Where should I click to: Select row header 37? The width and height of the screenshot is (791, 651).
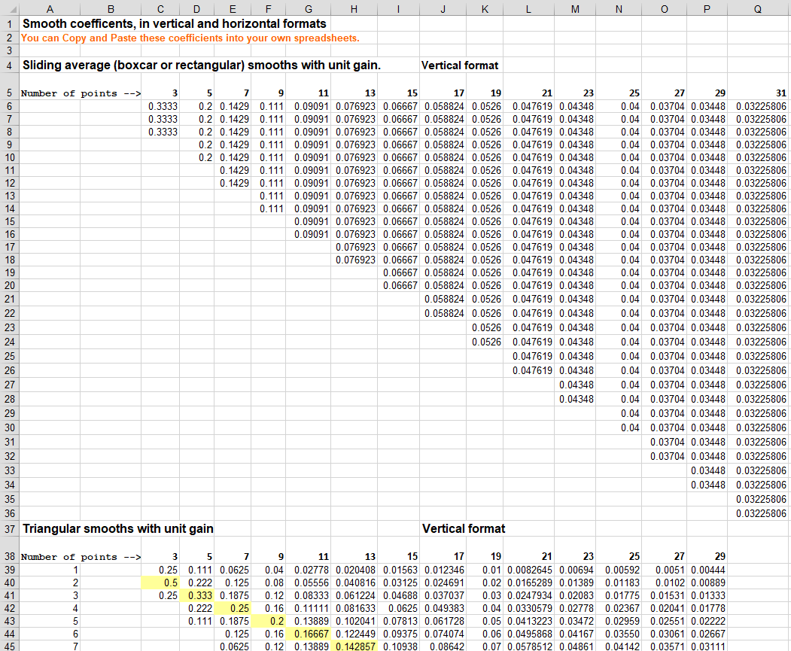(x=9, y=528)
